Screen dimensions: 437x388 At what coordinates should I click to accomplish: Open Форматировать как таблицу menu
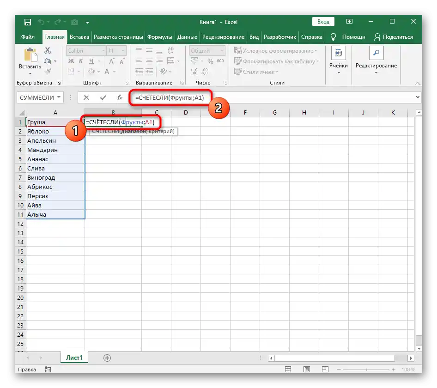click(x=276, y=61)
